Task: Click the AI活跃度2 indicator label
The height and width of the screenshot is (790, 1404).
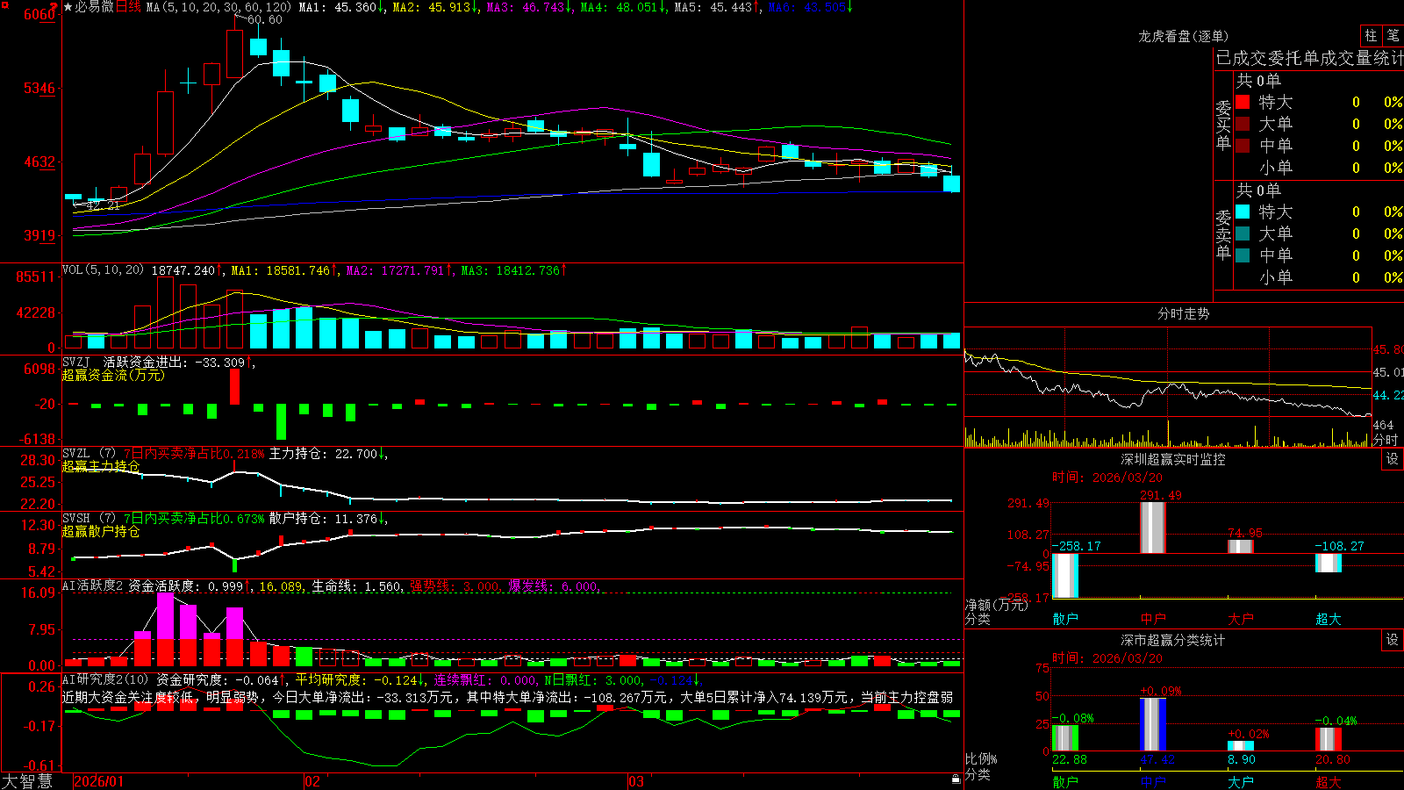Action: click(93, 586)
